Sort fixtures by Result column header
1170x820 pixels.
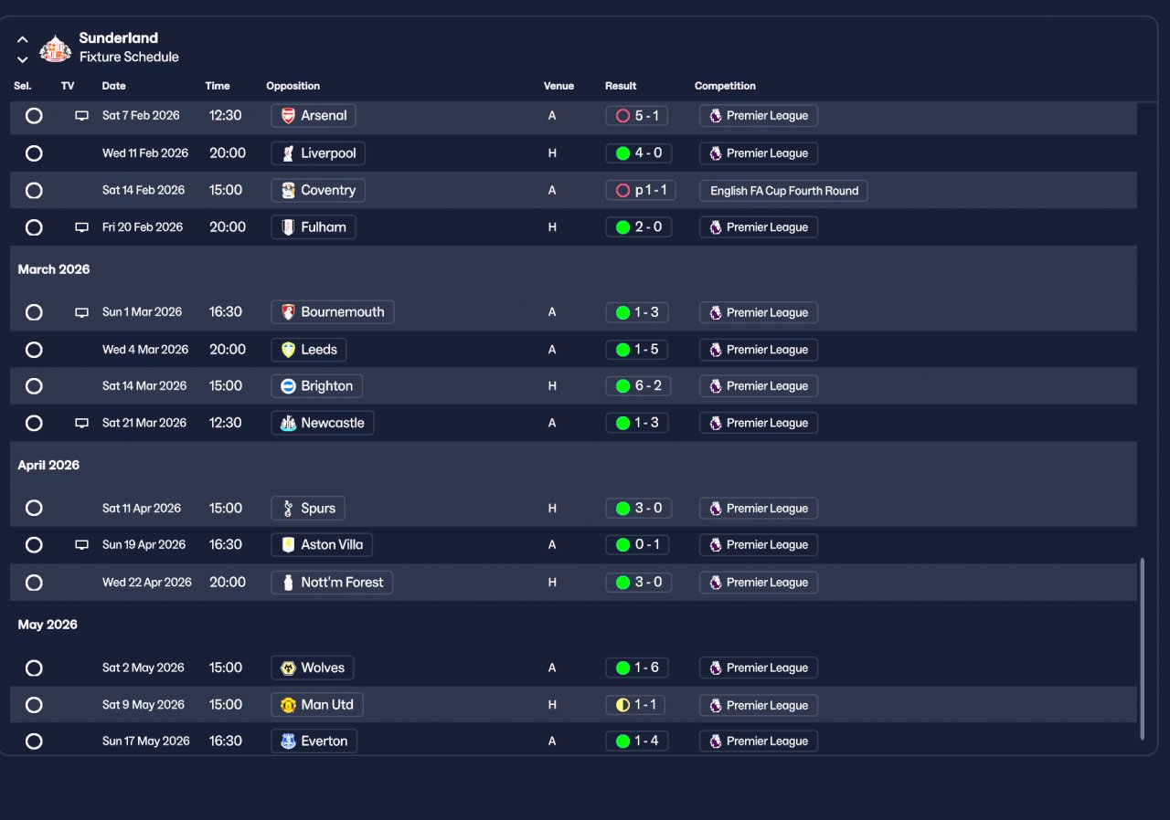coord(621,86)
